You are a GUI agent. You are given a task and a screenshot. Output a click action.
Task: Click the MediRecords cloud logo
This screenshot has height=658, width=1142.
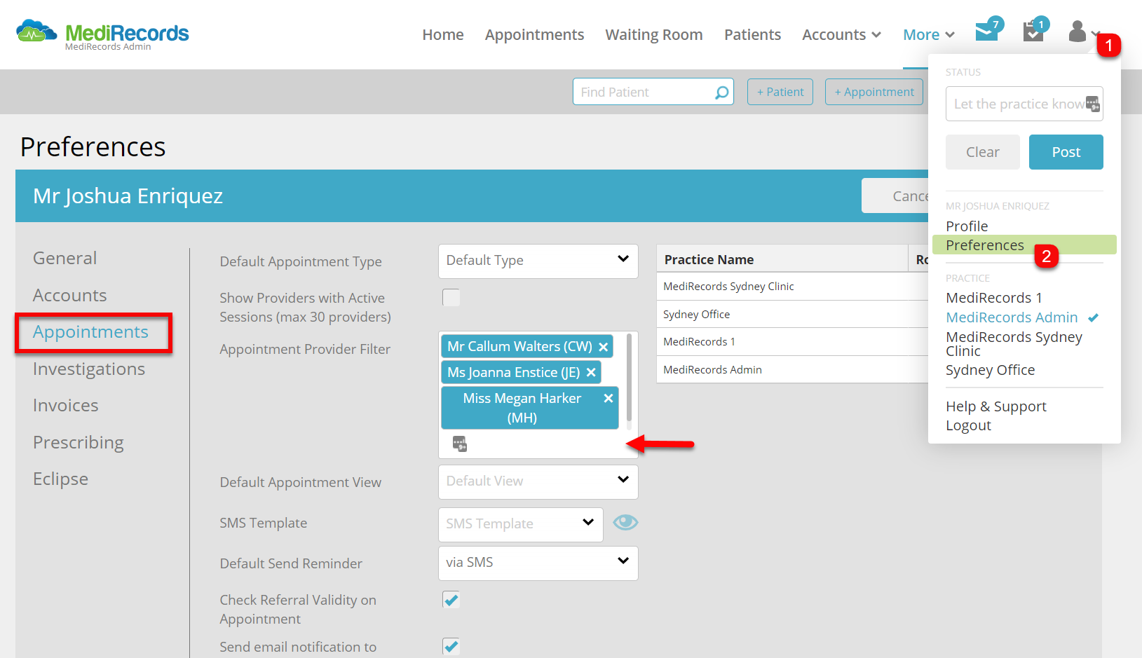point(36,32)
